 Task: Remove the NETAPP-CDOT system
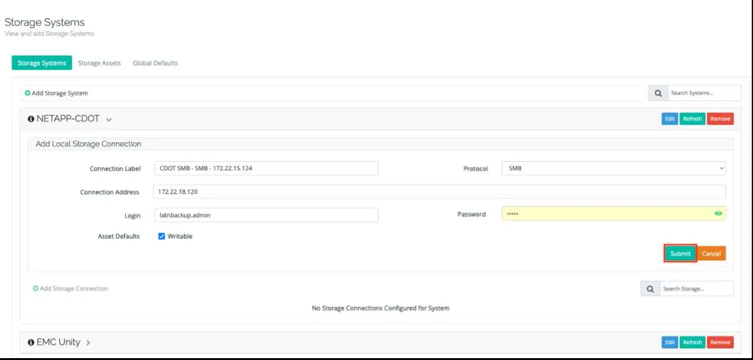[720, 119]
